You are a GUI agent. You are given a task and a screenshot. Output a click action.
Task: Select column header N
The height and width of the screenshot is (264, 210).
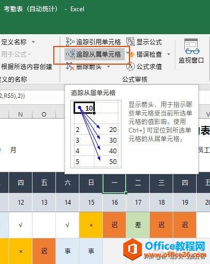(20, 114)
